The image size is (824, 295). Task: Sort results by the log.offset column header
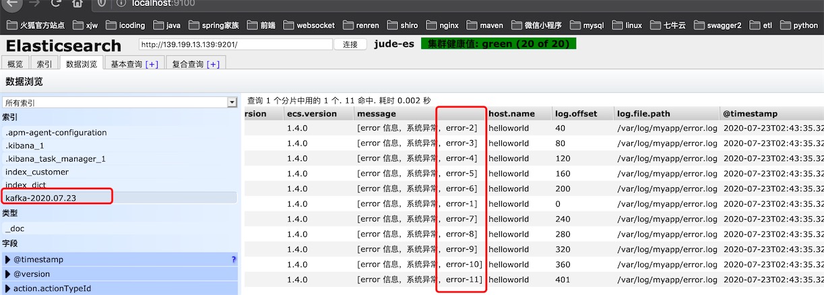point(575,114)
